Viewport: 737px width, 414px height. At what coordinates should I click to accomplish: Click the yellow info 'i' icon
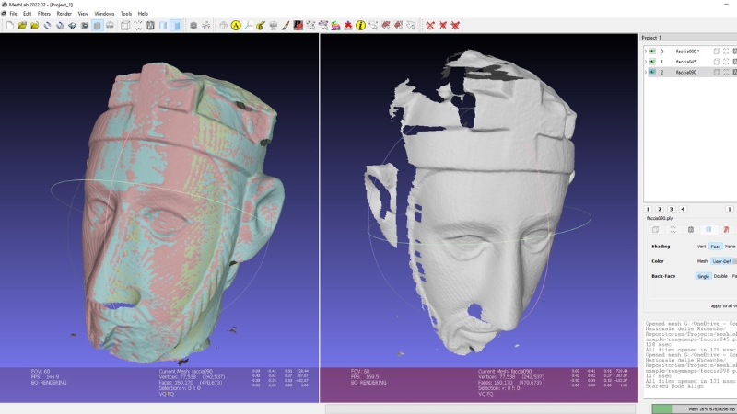[360, 25]
